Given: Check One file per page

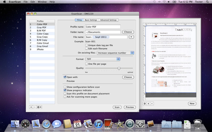Looking at the screenshot, I should (x=86, y=64).
